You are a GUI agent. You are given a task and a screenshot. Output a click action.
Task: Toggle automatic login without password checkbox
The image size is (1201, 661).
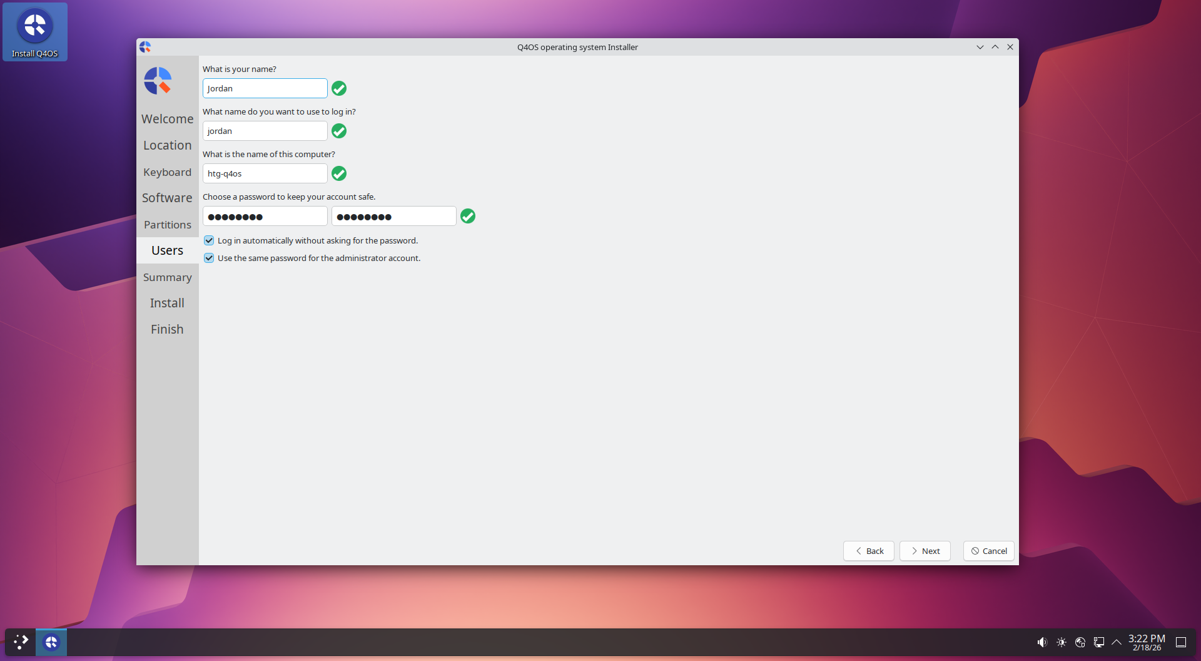(209, 240)
